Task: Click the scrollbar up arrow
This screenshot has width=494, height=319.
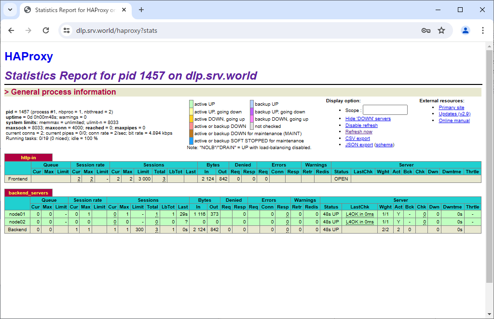Action: point(489,46)
